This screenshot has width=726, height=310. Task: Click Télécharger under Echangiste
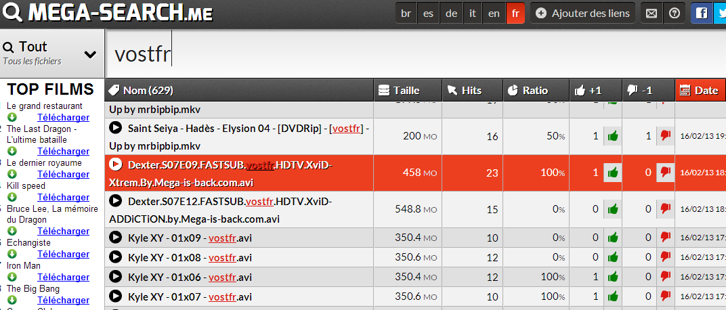tap(64, 254)
